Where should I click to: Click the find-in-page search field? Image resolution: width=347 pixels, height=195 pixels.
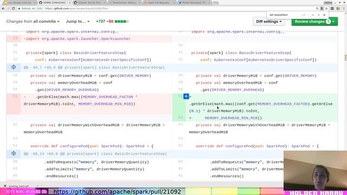coord(285,15)
